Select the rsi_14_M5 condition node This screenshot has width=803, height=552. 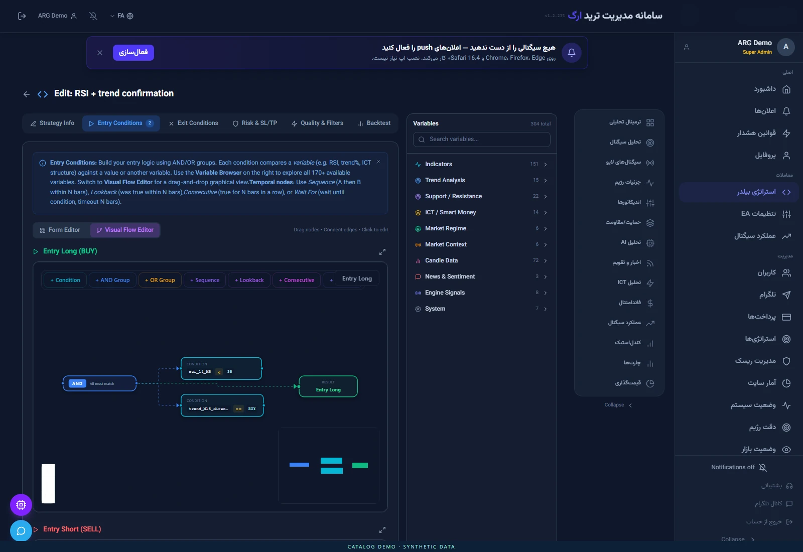[221, 369]
